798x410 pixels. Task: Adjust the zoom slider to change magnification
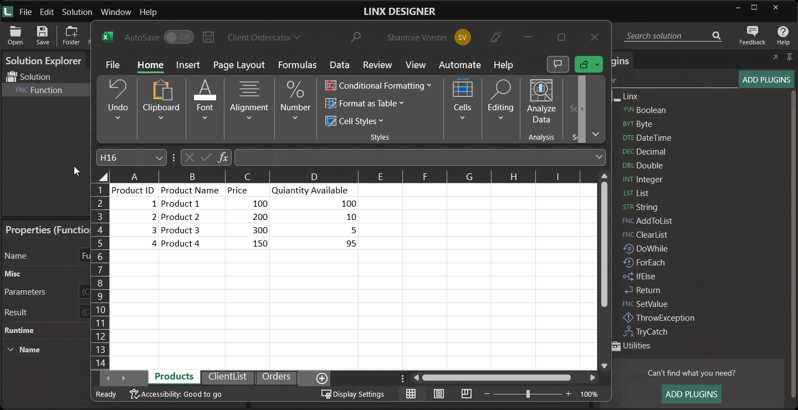point(526,394)
